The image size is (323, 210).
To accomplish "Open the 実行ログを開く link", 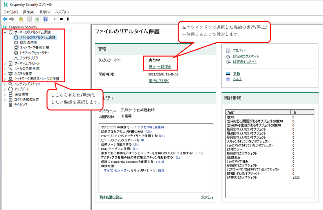I will pos(159,81).
